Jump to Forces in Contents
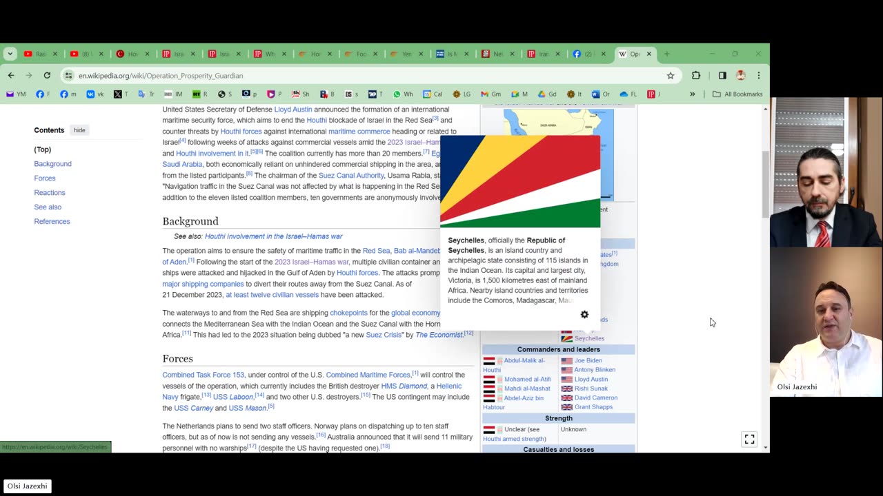The height and width of the screenshot is (496, 883). coord(45,178)
